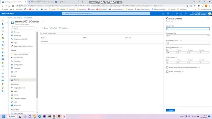Click info icon next to Name field
This screenshot has height=119, width=212.
pyautogui.click(x=173, y=26)
